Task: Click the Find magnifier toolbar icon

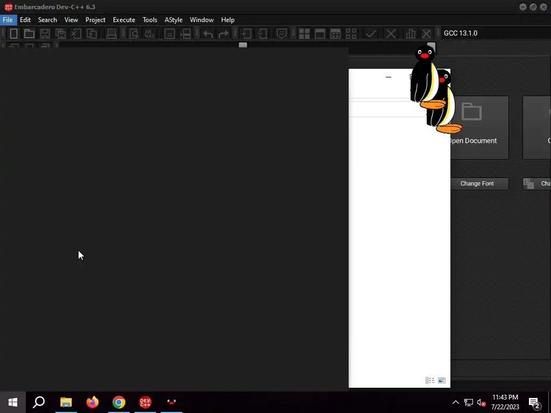Action: [134, 34]
